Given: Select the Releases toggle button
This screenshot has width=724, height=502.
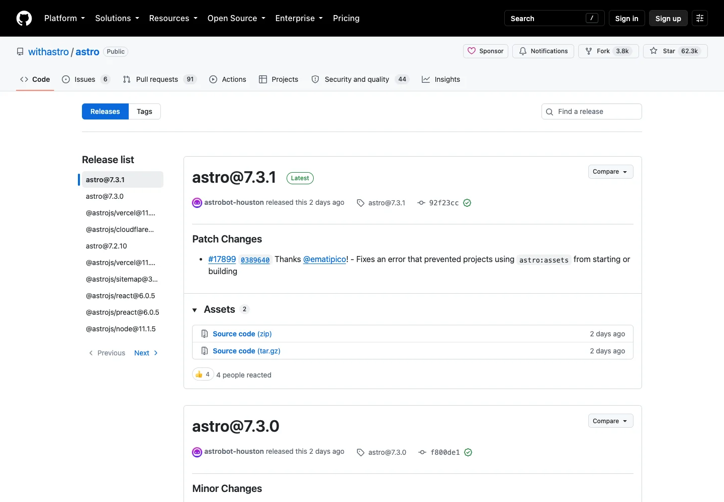Looking at the screenshot, I should (105, 111).
